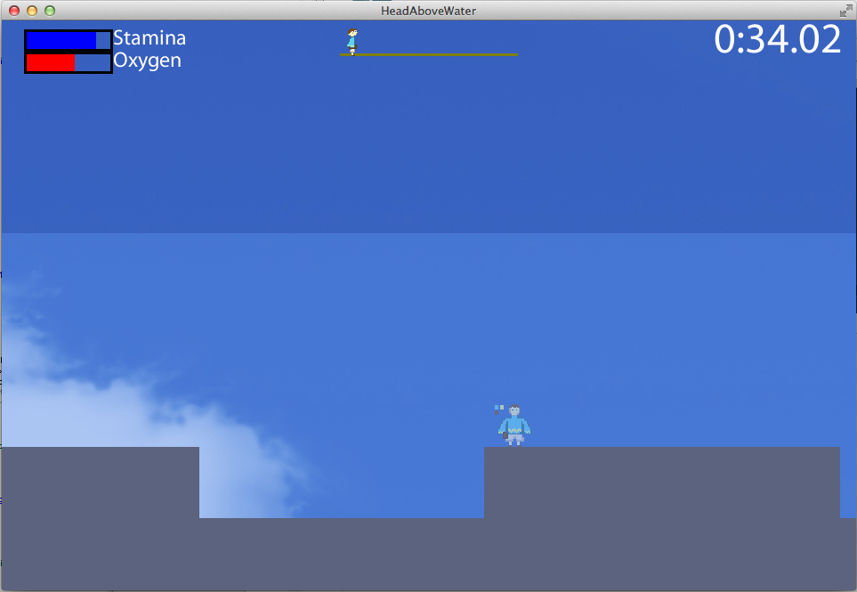Viewport: 857px width, 592px height.
Task: Click the Stamina label
Action: click(150, 38)
